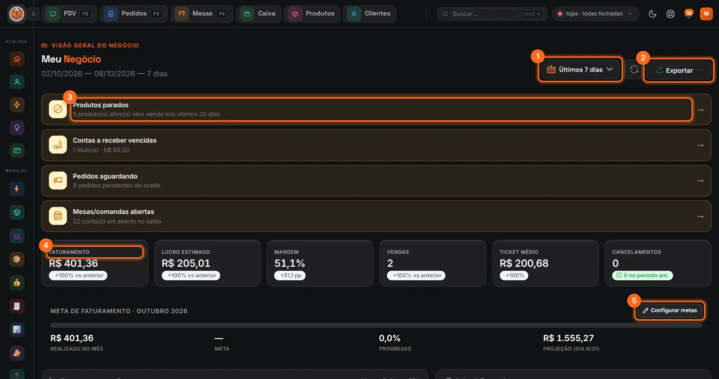Open the brown package box module
This screenshot has height=379, width=719.
(17, 259)
